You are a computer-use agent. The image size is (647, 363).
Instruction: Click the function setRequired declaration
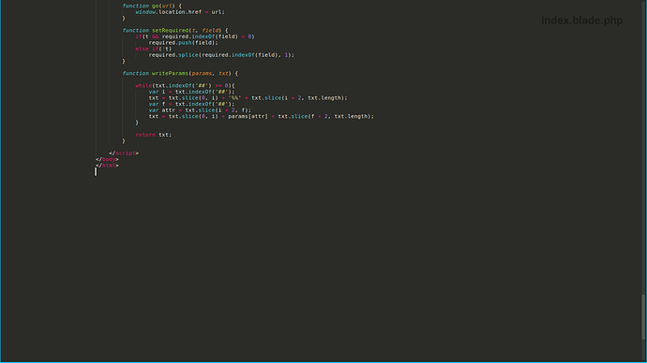pyautogui.click(x=175, y=31)
